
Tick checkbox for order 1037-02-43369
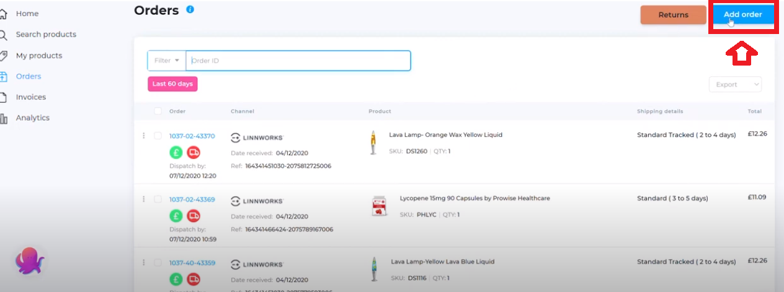(x=158, y=199)
